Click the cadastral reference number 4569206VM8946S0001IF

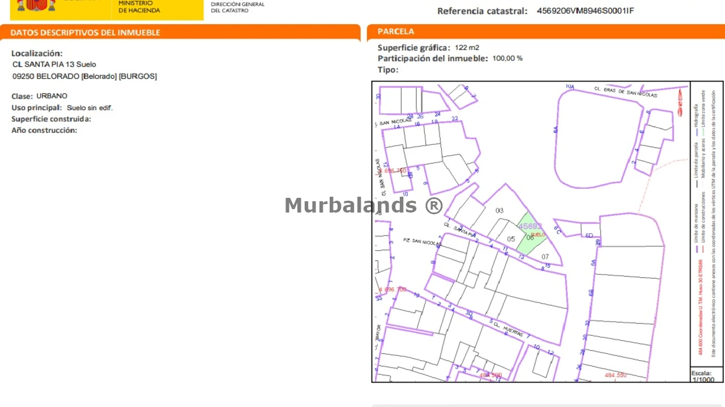[x=585, y=11]
